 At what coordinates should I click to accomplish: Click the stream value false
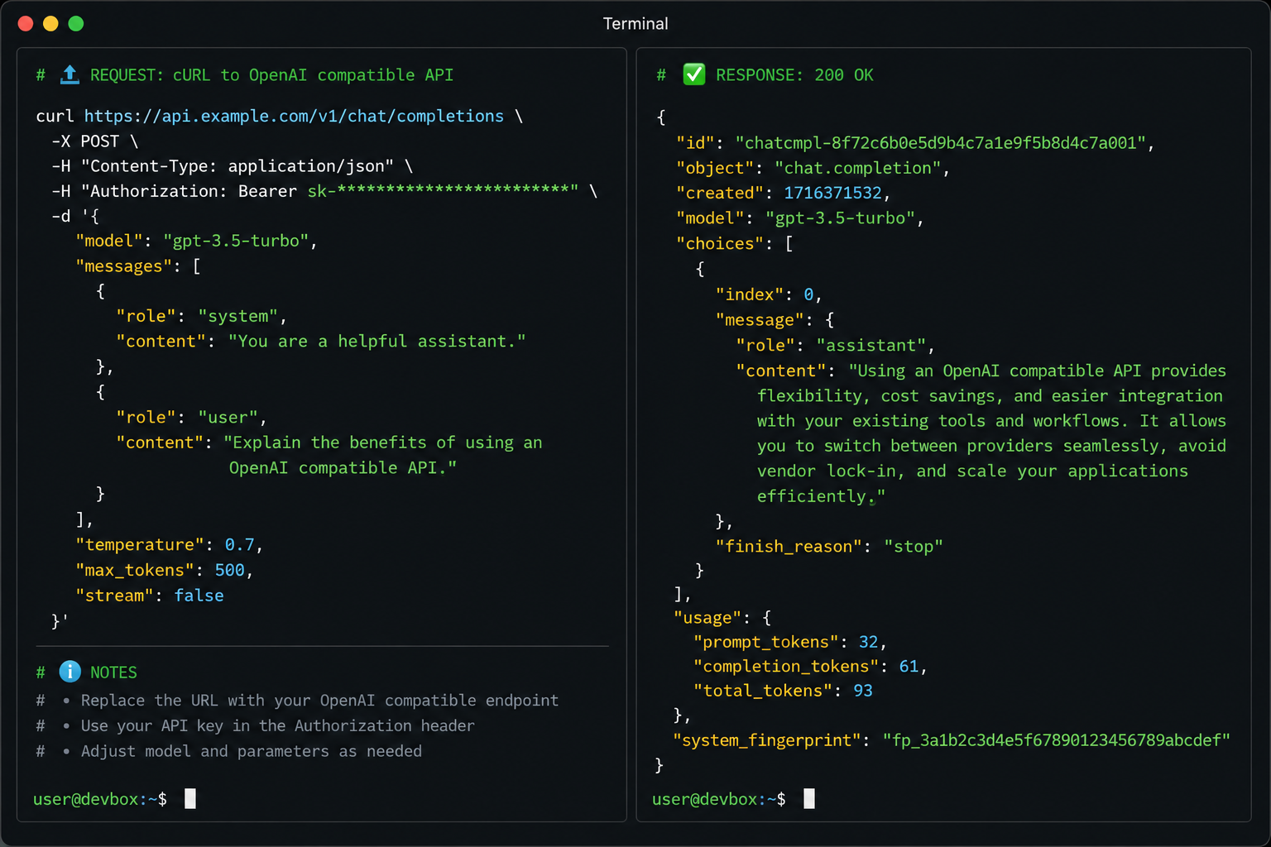tap(199, 596)
